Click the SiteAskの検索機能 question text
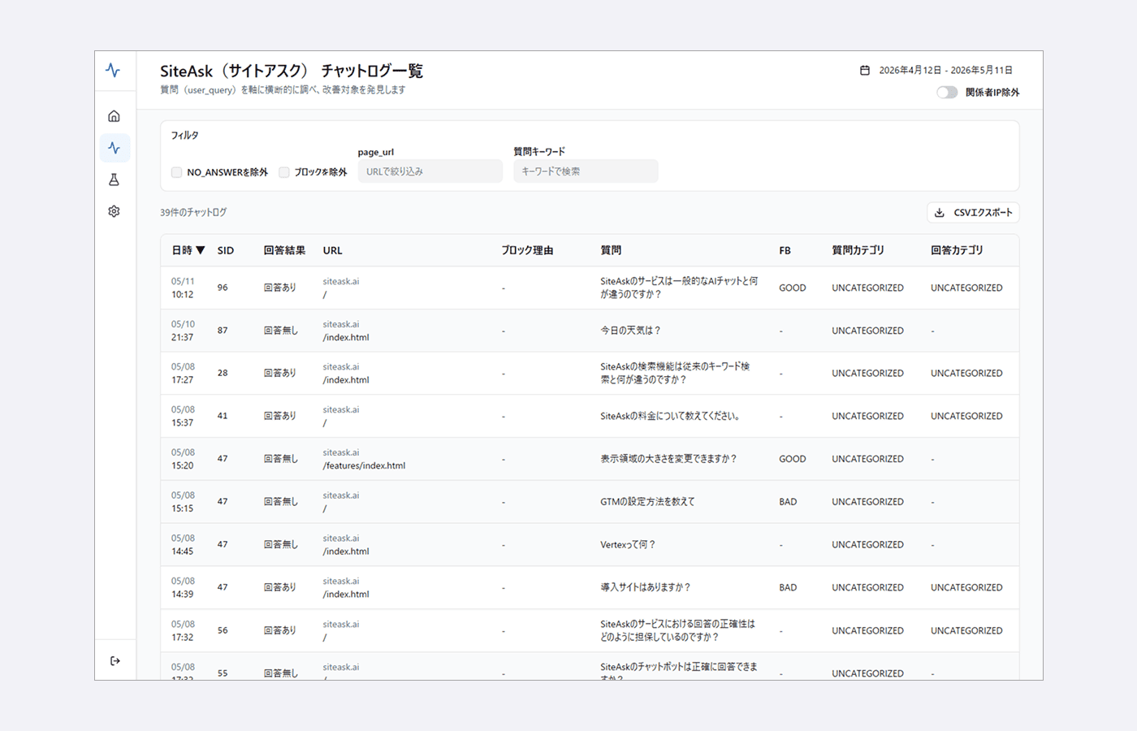Screen dimensions: 1137x731 pyautogui.click(x=675, y=373)
